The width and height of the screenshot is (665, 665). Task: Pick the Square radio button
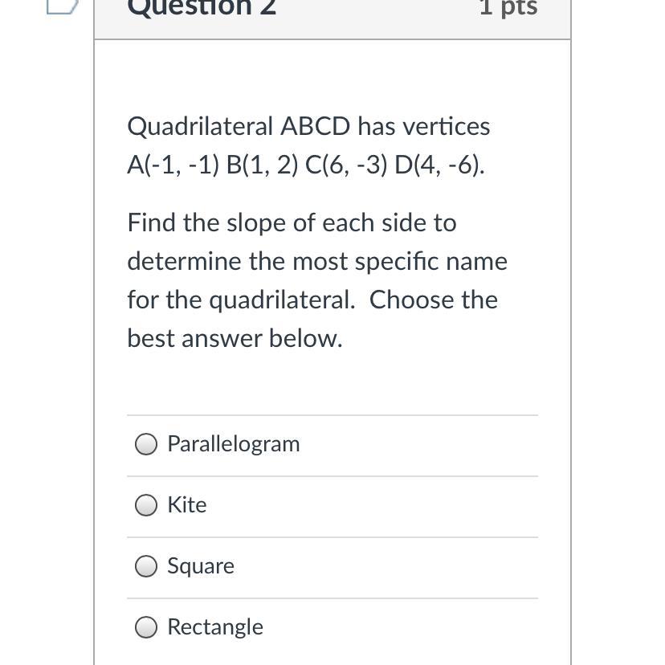tap(146, 566)
